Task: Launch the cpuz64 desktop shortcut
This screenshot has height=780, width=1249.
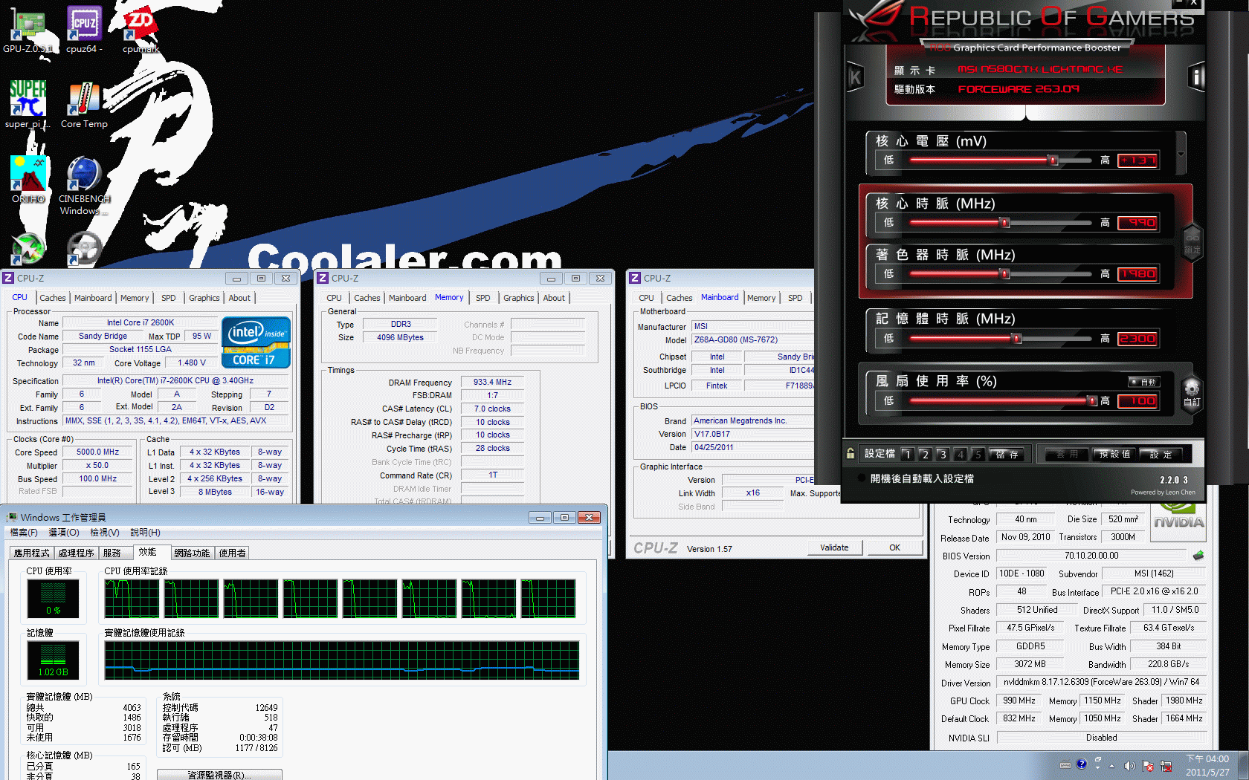Action: [84, 30]
